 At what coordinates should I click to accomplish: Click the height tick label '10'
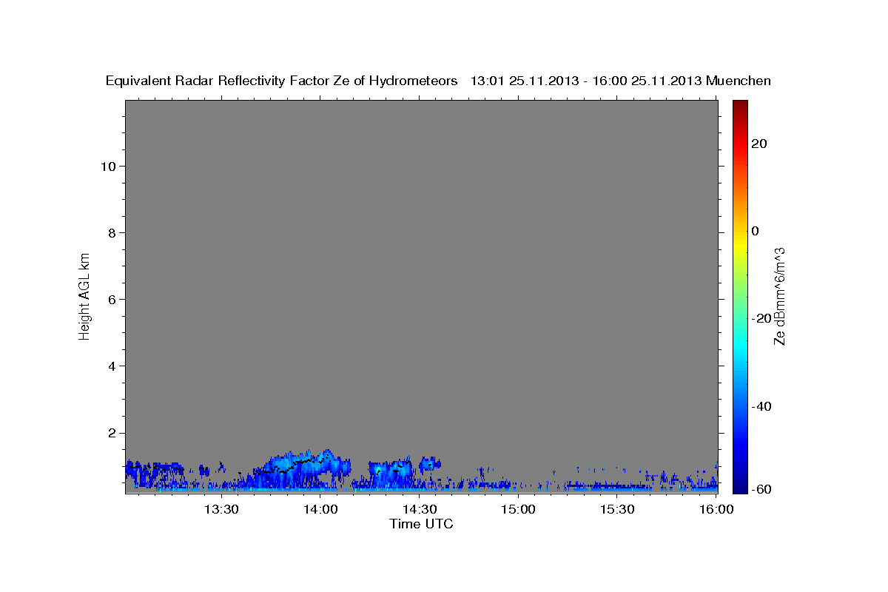click(108, 166)
